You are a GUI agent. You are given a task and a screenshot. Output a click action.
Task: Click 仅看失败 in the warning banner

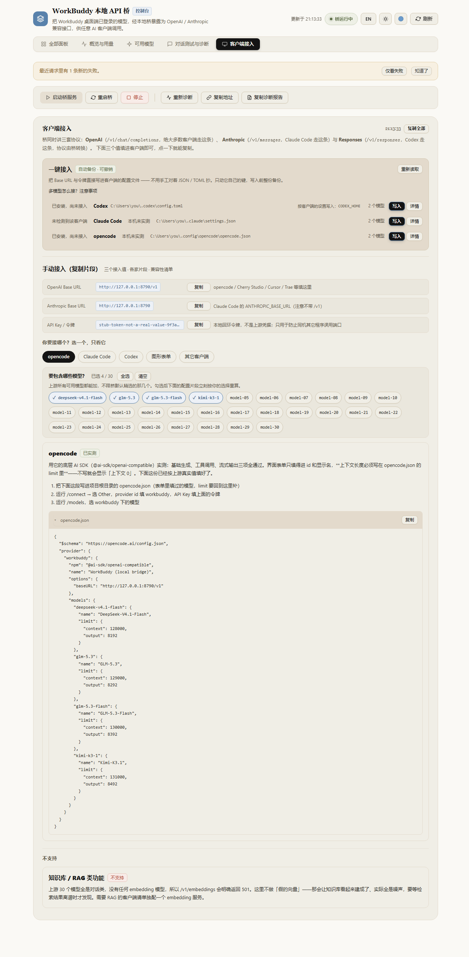tap(394, 71)
